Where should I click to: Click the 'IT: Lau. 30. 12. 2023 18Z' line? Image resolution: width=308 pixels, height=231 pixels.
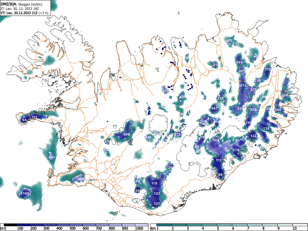pos(20,9)
